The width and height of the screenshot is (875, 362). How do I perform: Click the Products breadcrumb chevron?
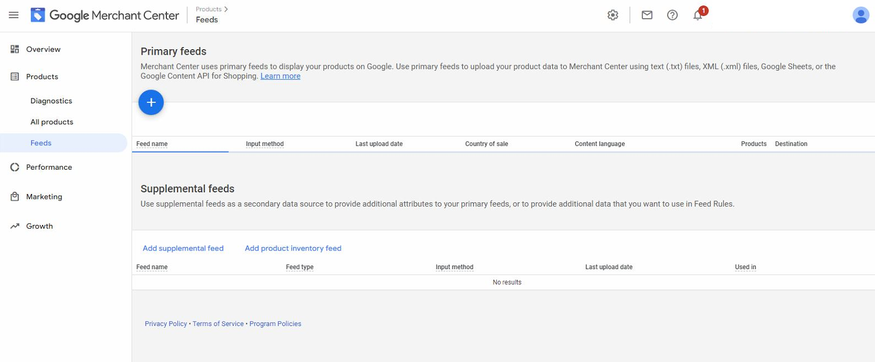click(226, 9)
